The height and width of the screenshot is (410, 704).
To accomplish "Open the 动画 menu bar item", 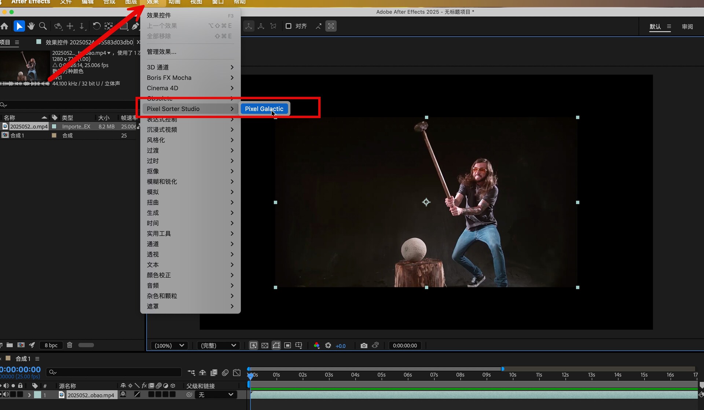I will click(x=174, y=2).
